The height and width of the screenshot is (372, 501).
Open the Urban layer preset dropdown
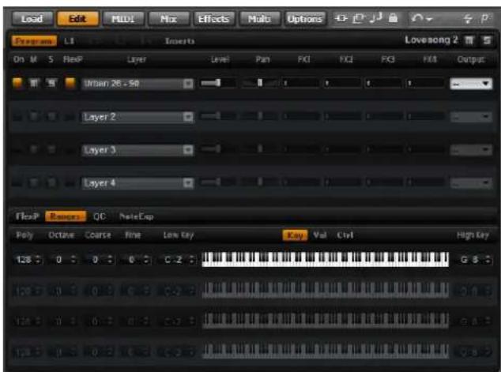coord(188,84)
